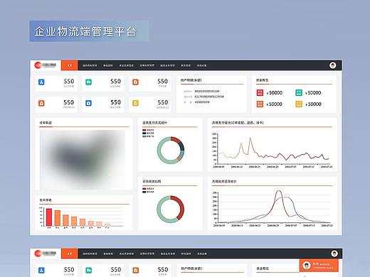Click the tallest red bar in the bar chart
The height and width of the screenshot is (277, 370).
(49, 217)
